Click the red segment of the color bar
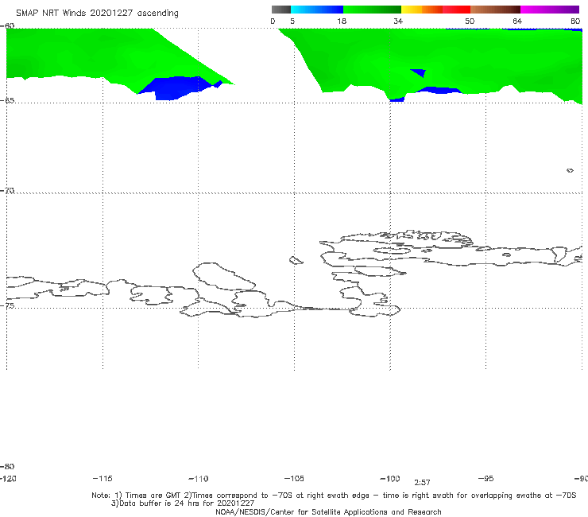 [456, 10]
